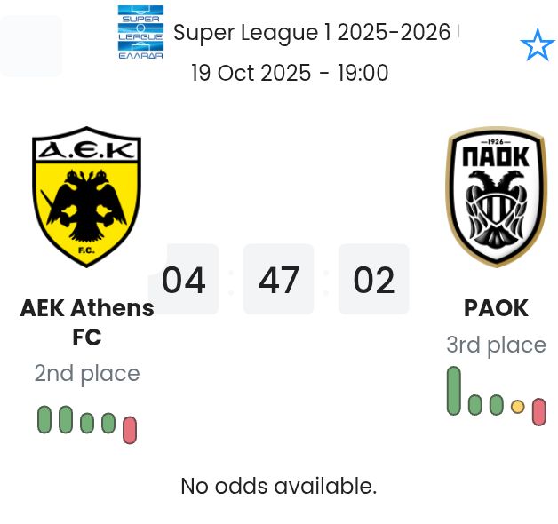
Task: Click the blank grey placeholder box
Action: pyautogui.click(x=32, y=46)
